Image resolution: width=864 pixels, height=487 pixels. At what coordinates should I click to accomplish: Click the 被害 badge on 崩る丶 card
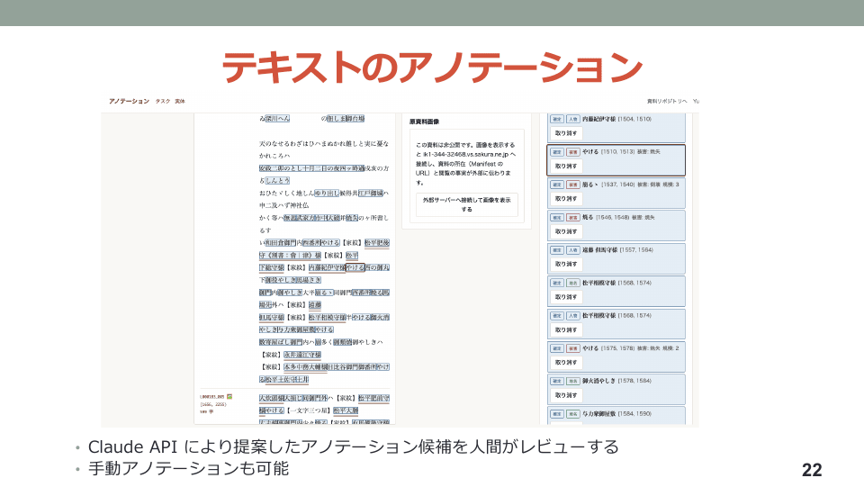(573, 185)
